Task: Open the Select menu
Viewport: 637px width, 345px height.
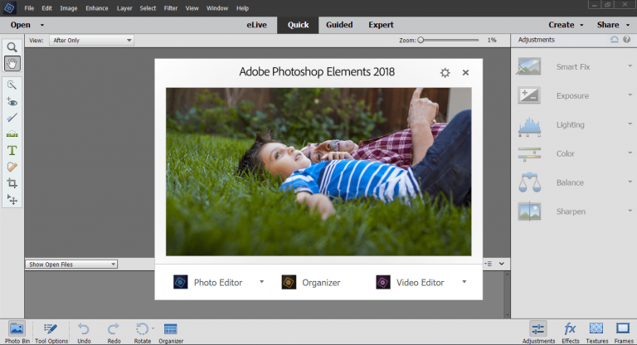Action: (148, 8)
